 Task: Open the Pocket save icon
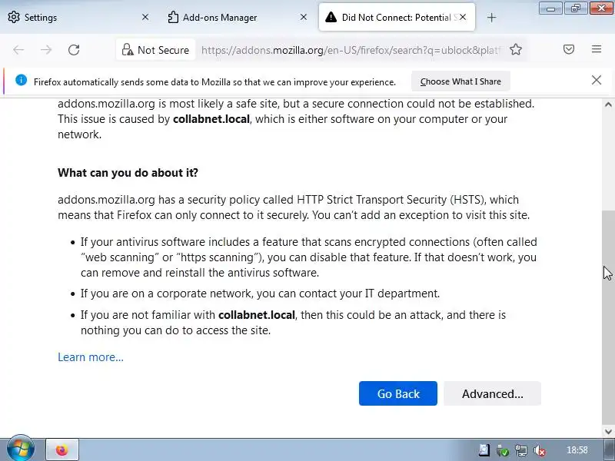click(569, 50)
